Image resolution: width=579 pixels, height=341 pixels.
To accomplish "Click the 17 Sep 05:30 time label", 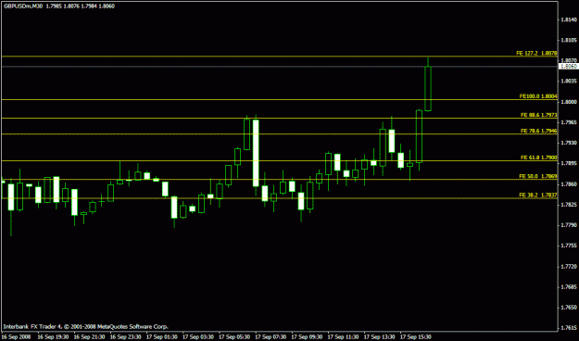I will [233, 337].
